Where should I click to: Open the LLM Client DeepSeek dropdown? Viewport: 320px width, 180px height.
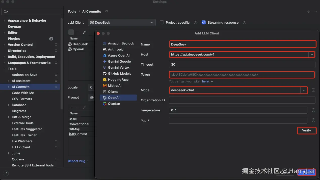[122, 22]
